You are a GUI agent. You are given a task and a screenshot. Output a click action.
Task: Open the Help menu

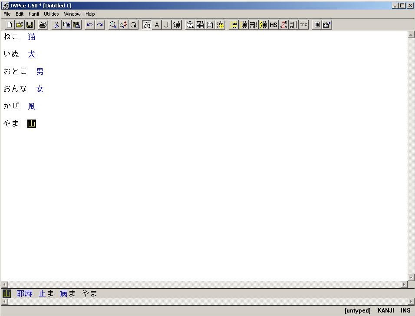tap(90, 14)
